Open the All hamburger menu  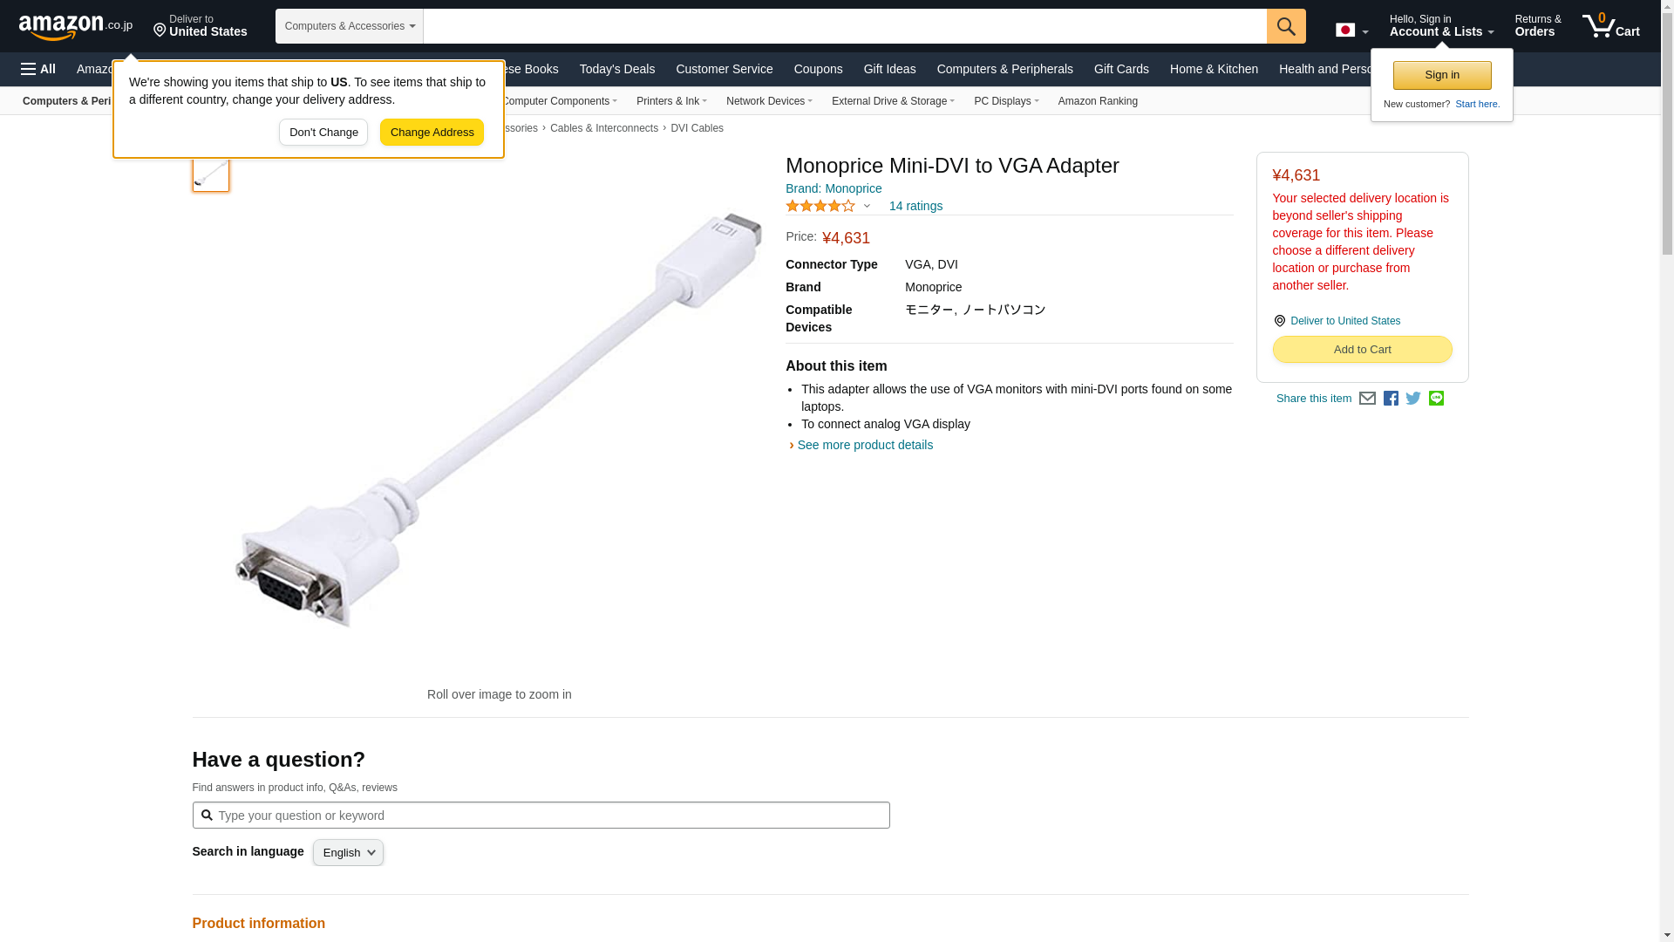point(38,69)
